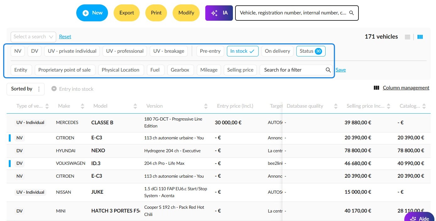Screen dimensions: 436x221
Task: Click the magnifier in vehicle search box
Action: coord(352,13)
